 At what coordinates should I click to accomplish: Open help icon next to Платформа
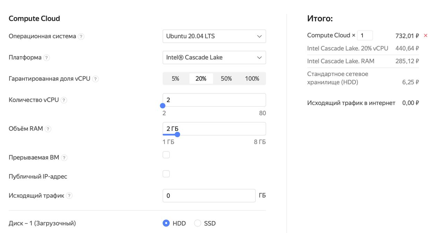pos(46,58)
